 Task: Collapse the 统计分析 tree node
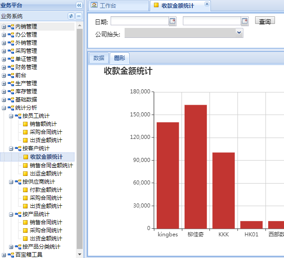pos(4,108)
